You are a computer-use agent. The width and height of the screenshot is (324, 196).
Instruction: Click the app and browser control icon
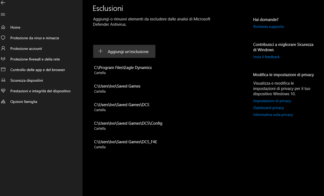[x=3, y=70]
